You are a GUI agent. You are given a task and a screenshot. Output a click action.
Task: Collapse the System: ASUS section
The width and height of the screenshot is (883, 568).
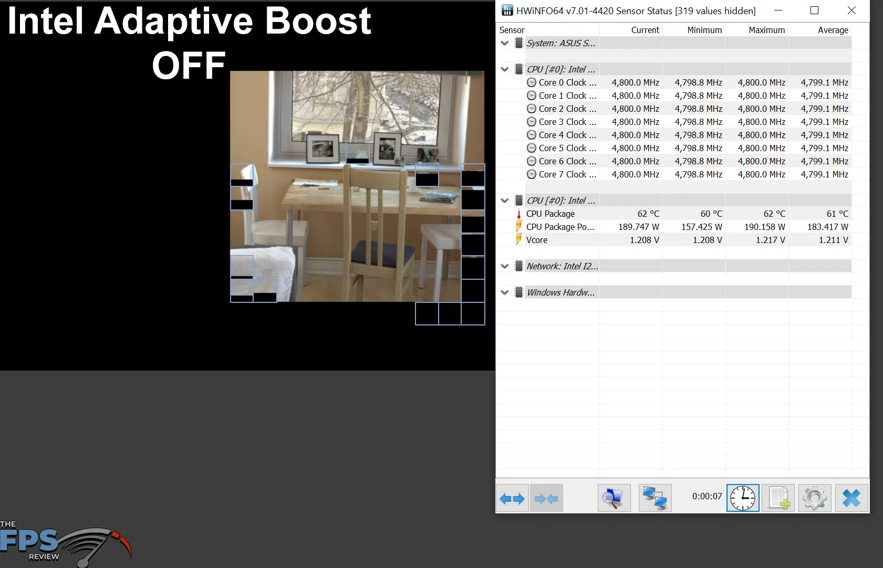[x=504, y=43]
